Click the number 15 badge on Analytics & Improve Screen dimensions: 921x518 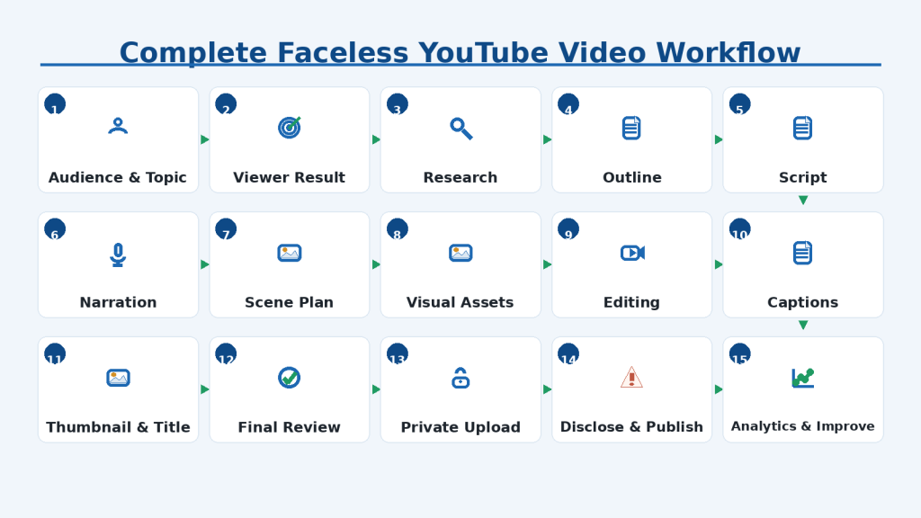(x=740, y=354)
